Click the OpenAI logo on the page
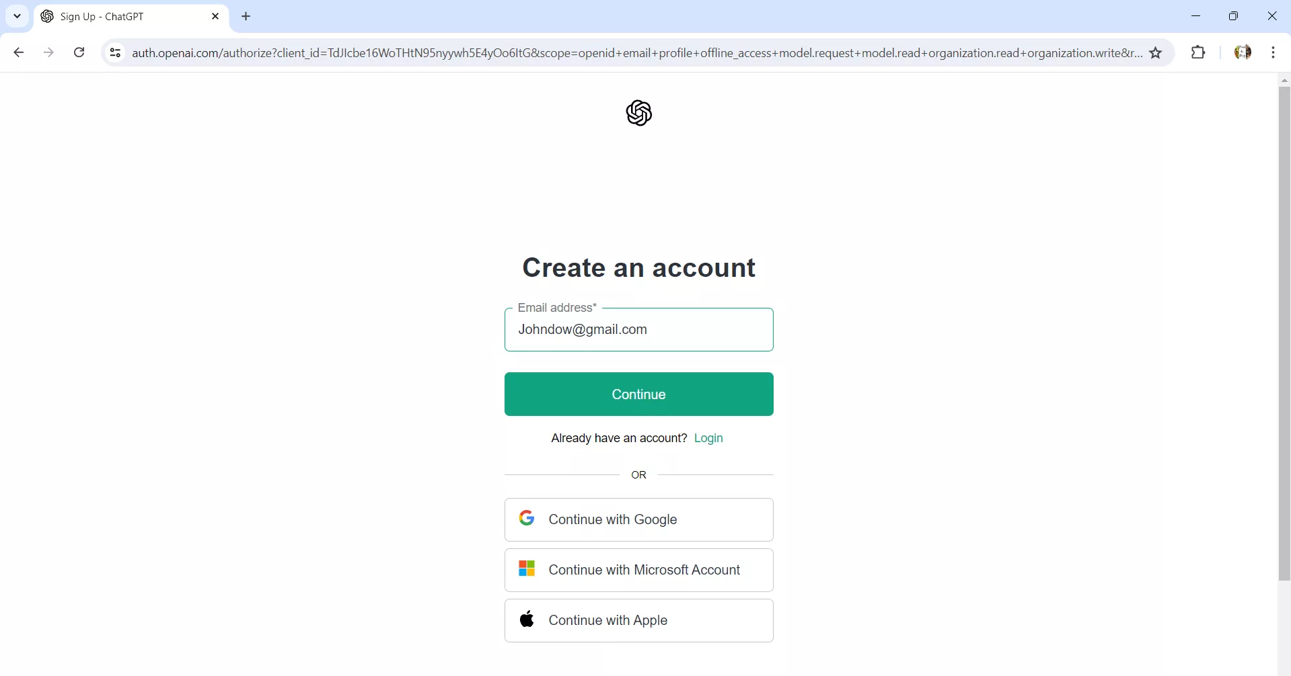The height and width of the screenshot is (676, 1291). tap(638, 113)
